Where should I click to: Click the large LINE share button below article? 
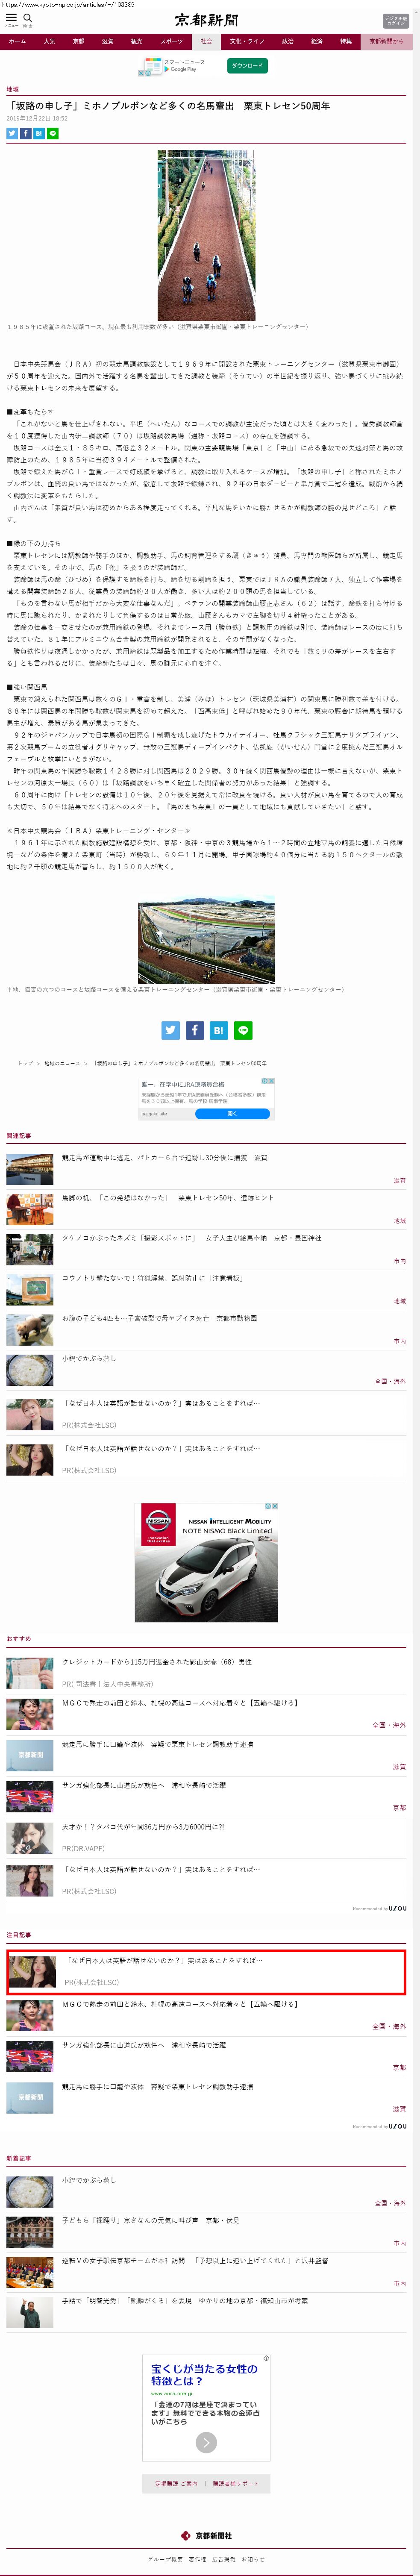(242, 1029)
